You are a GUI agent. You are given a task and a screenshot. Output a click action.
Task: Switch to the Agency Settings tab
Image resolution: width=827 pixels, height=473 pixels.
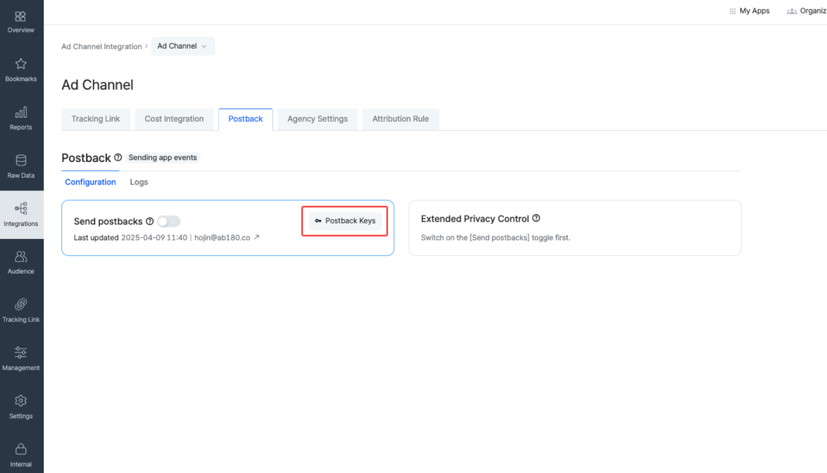point(318,119)
